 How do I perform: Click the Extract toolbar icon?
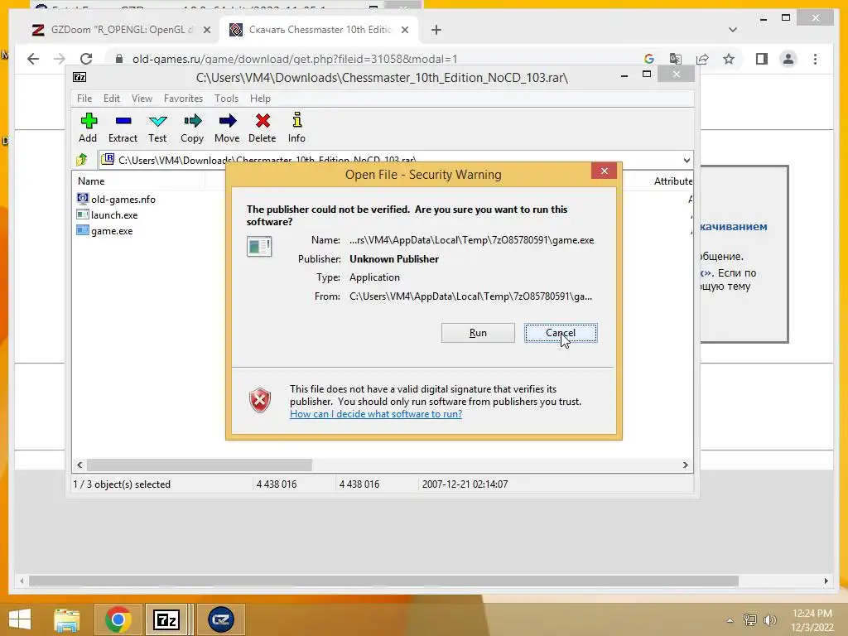(123, 128)
